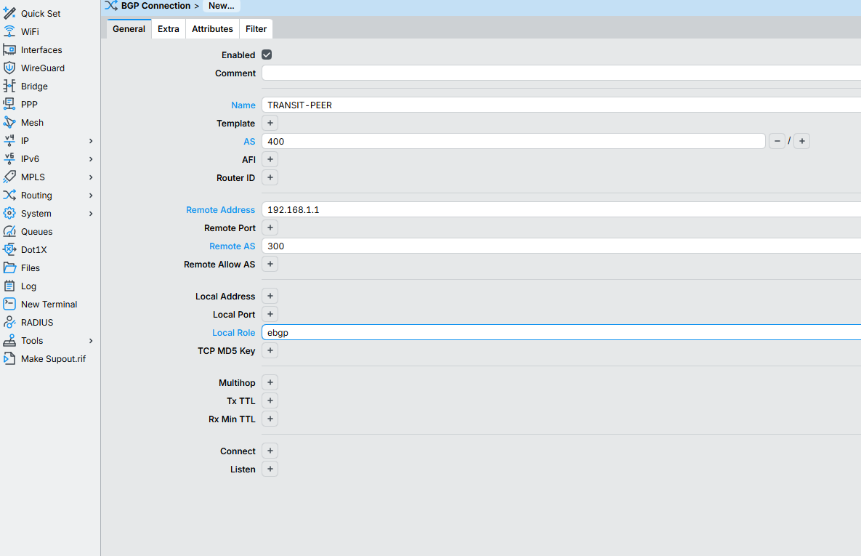Launch New Terminal from its icon
Screen dimensions: 861x556
(x=9, y=304)
